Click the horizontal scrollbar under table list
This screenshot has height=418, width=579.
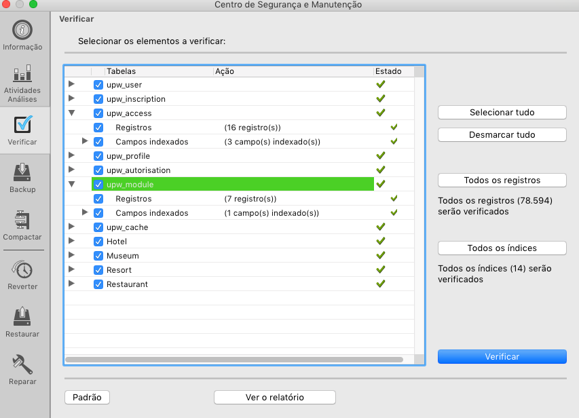234,360
